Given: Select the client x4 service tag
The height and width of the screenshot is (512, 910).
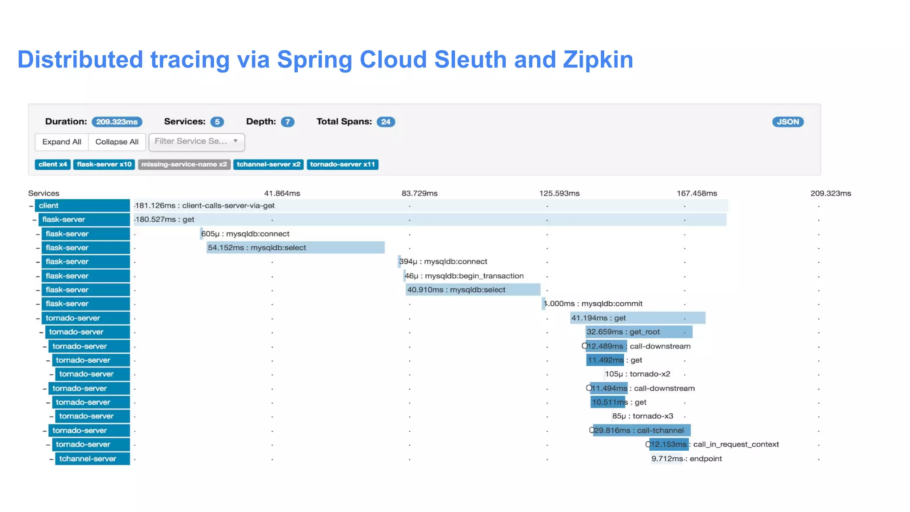Looking at the screenshot, I should 53,164.
